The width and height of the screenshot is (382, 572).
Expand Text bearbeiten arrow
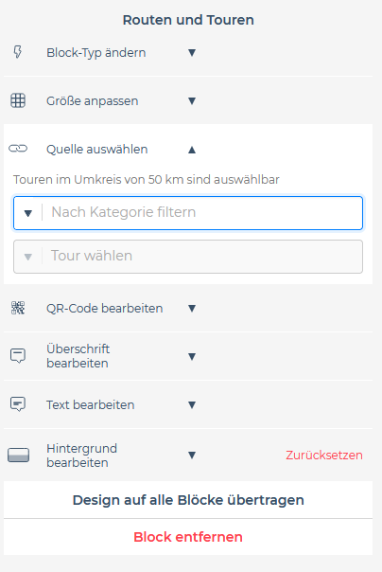coord(192,404)
